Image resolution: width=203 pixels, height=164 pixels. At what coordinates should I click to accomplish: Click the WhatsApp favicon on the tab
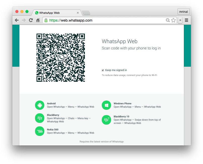pyautogui.click(x=37, y=13)
